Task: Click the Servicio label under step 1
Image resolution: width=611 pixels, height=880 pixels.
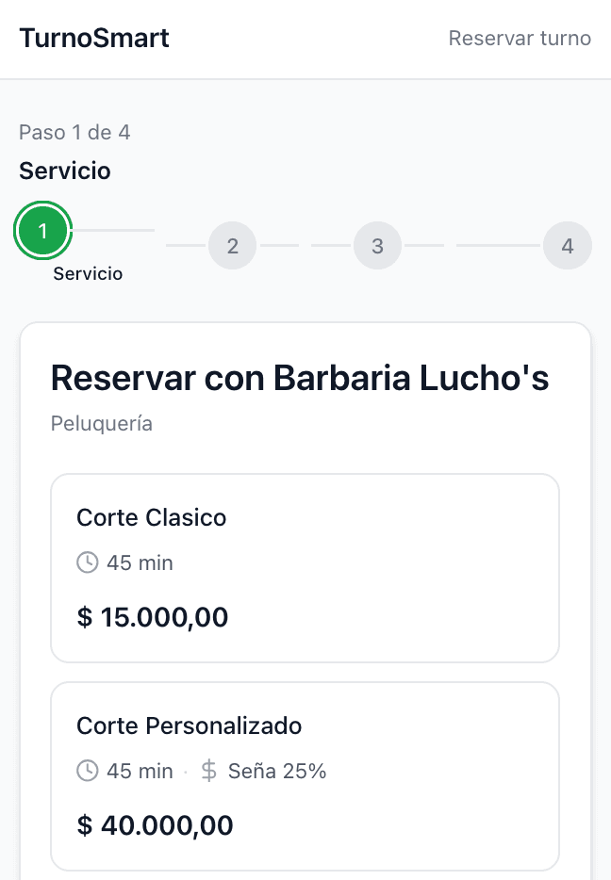Action: (x=88, y=273)
